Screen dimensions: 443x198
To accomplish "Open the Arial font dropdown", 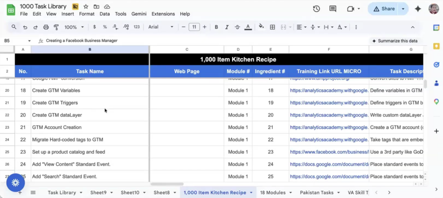I will pyautogui.click(x=161, y=27).
